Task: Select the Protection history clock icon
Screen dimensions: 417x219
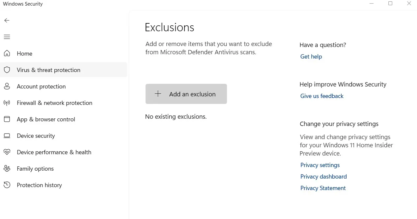Action: 7,185
